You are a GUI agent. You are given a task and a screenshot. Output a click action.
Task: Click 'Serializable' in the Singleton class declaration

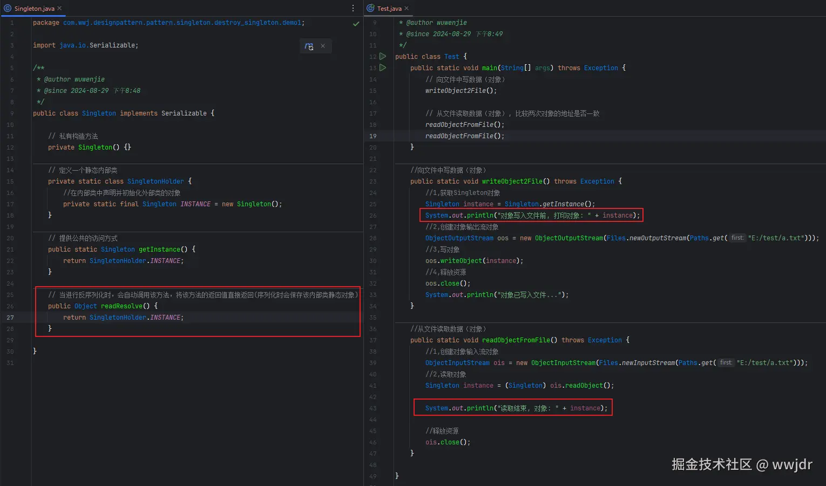click(x=184, y=113)
